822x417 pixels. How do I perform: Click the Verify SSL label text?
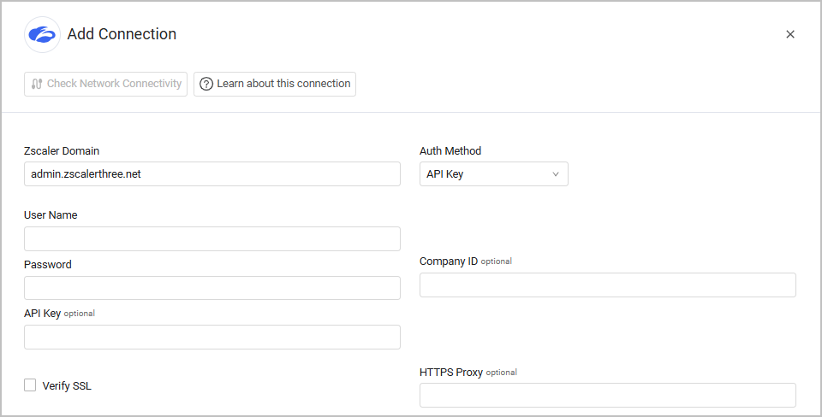[x=67, y=385]
